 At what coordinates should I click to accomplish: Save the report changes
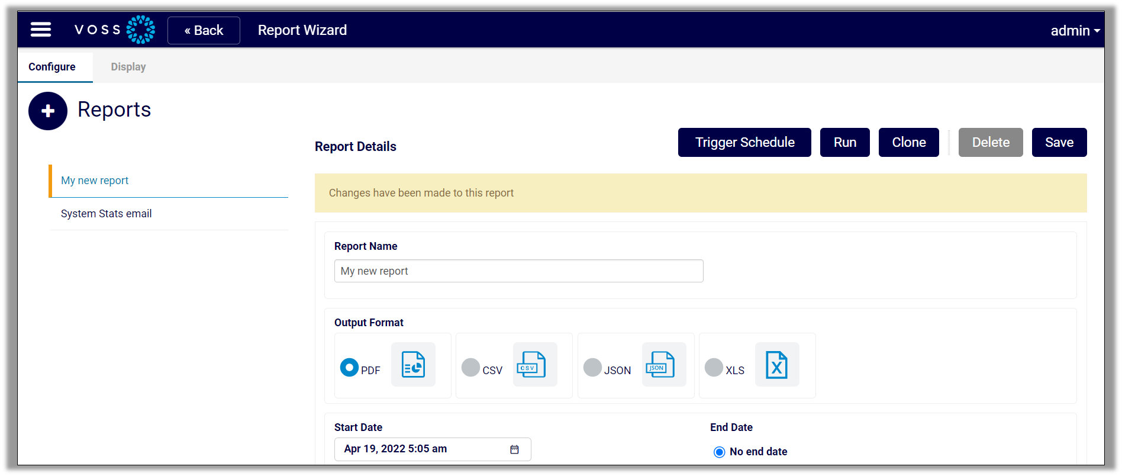(x=1059, y=142)
